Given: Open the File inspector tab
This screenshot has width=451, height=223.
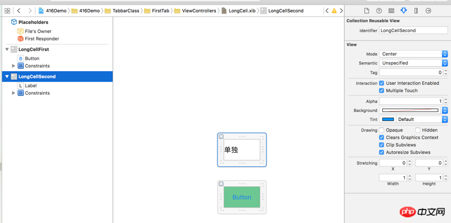Looking at the screenshot, I should click(366, 11).
